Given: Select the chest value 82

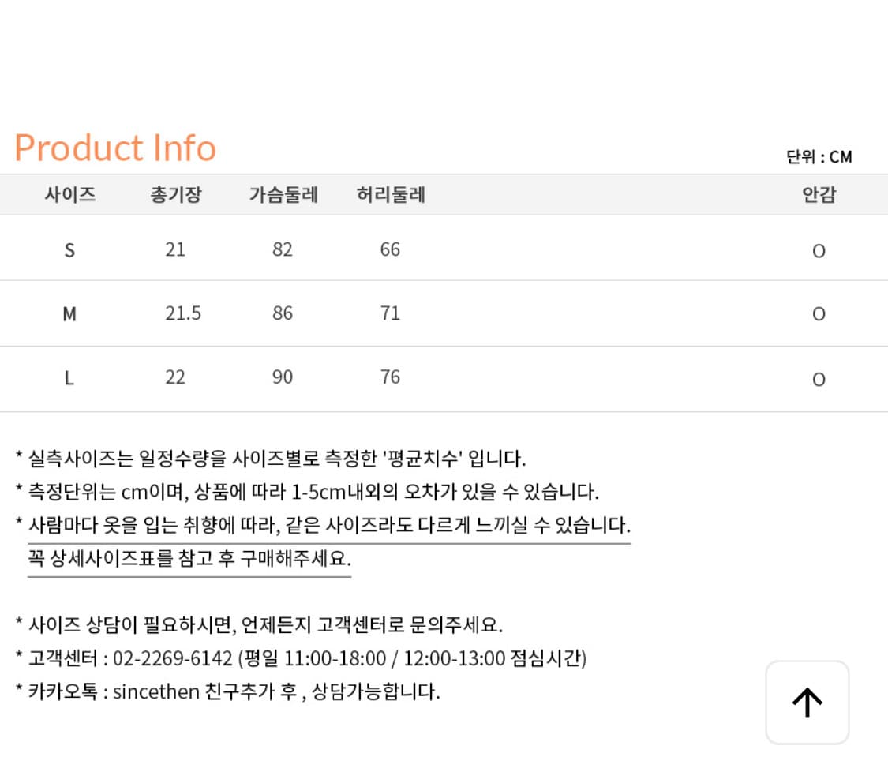Looking at the screenshot, I should pos(283,249).
